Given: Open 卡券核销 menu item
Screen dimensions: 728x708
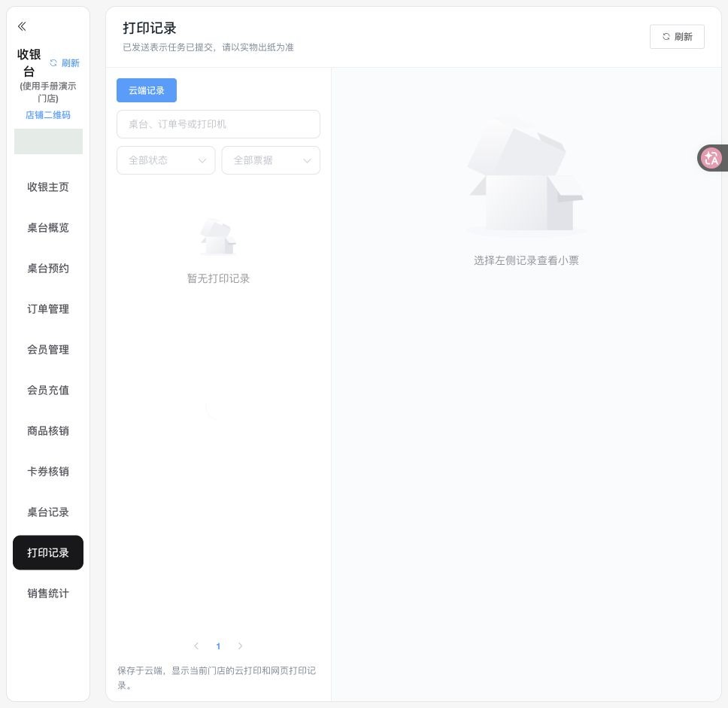Looking at the screenshot, I should [x=48, y=472].
